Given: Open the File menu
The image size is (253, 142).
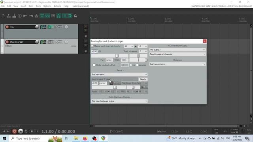Looking at the screenshot, I should (3, 6).
